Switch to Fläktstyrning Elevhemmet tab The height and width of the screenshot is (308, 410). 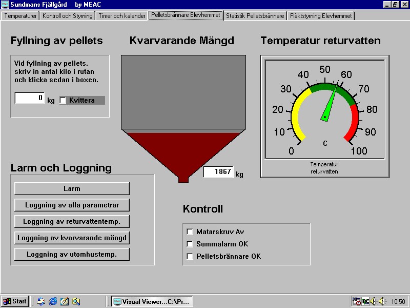(321, 16)
